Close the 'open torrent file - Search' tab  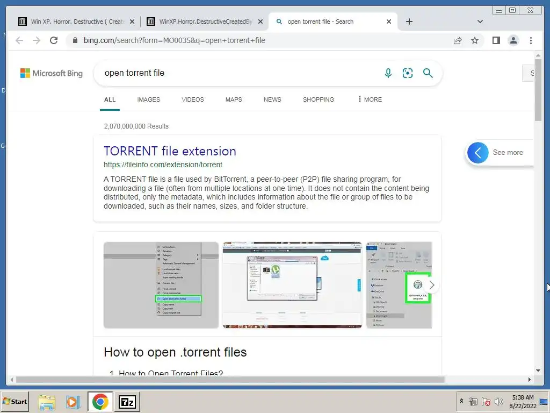tap(389, 22)
